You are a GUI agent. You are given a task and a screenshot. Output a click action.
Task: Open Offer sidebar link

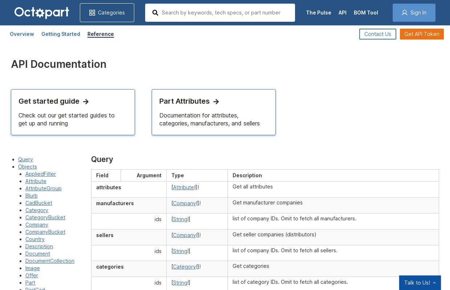click(32, 275)
